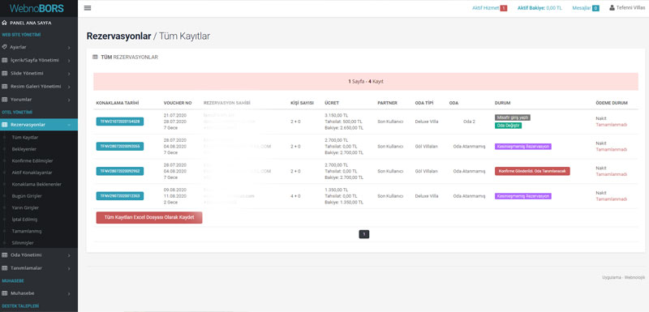
Task: Select Aktif Konaklayanlar in sidebar
Action: tap(32, 173)
